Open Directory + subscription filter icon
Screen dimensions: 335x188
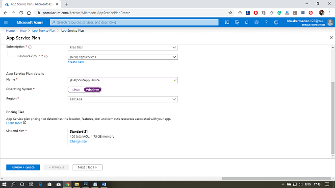pos(237,23)
